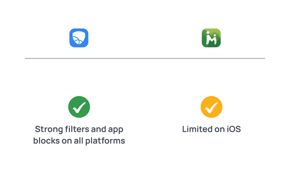Click the "blocks on all platforms" text line
The width and height of the screenshot is (291, 177).
(79, 141)
